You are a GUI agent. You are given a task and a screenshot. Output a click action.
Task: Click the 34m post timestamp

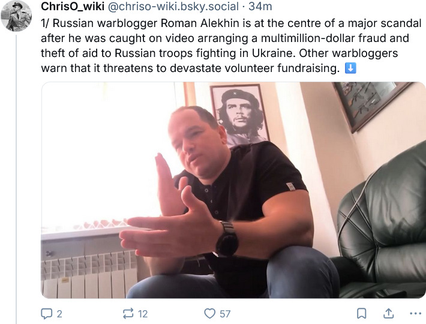[260, 7]
